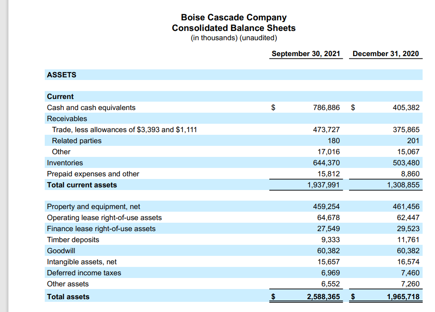This screenshot has width=435, height=312.
Task: Select intangible assets value 15,657
Action: click(x=329, y=262)
